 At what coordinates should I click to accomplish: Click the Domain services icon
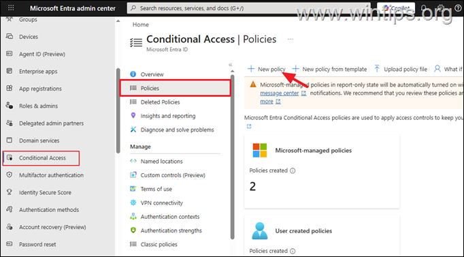pyautogui.click(x=10, y=140)
